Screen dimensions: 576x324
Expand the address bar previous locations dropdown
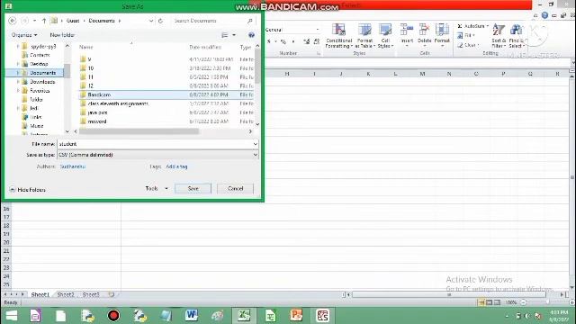151,21
